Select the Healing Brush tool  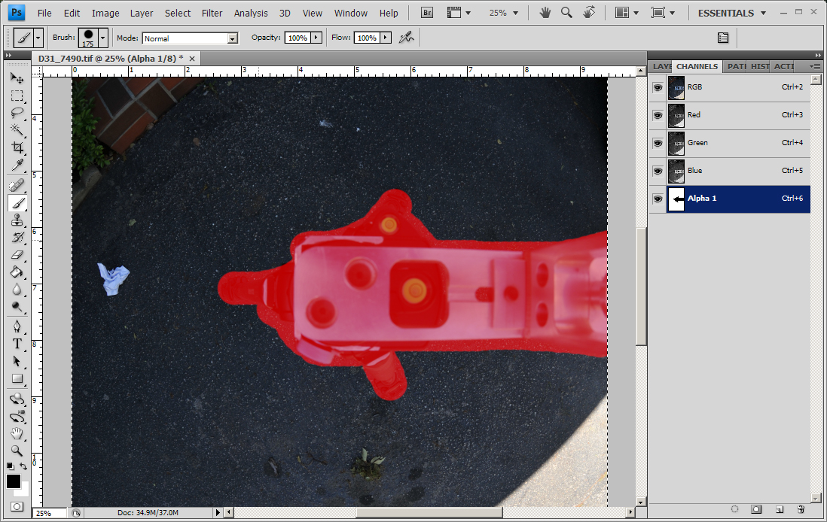[17, 186]
